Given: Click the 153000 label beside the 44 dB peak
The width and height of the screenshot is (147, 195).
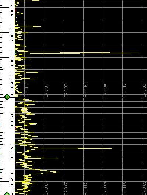Looking at the screenshot, I should pyautogui.click(x=12, y=152).
